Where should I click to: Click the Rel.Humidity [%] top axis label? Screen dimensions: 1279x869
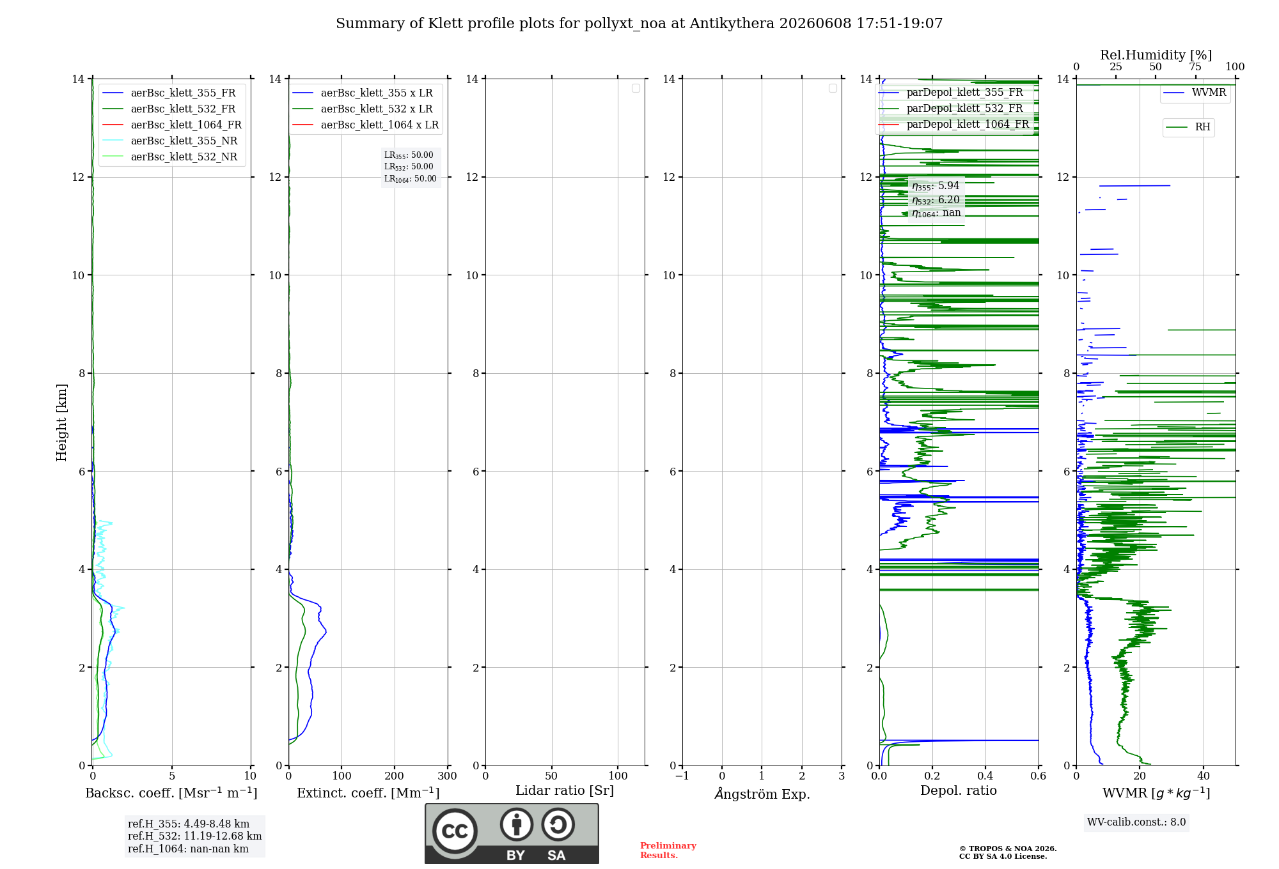[x=1156, y=55]
